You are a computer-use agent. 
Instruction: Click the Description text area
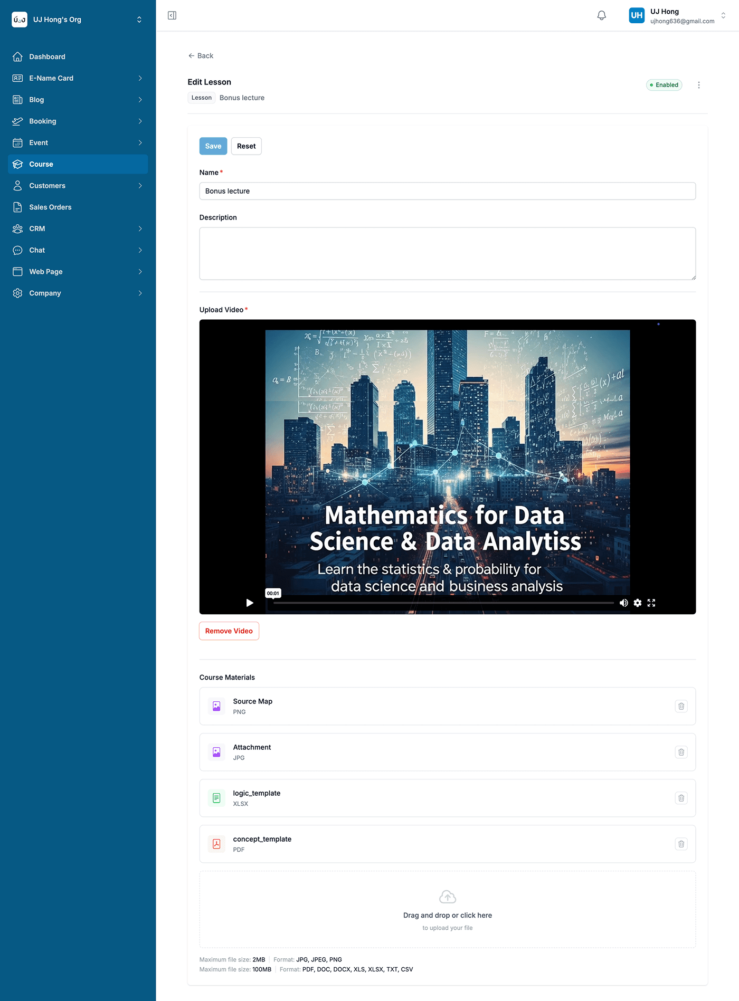pos(447,253)
